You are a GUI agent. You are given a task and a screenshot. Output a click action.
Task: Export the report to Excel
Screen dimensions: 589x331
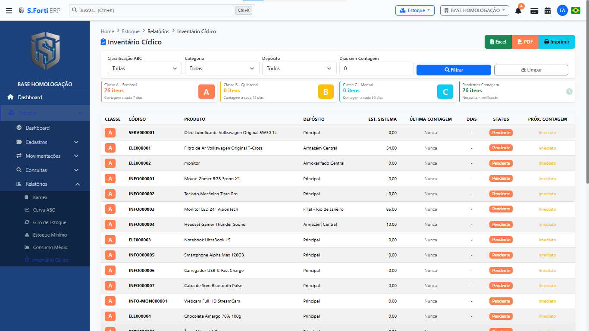pos(498,42)
